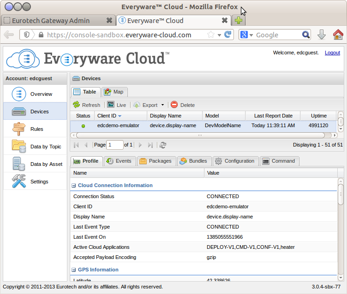The width and height of the screenshot is (347, 294).
Task: Click the browser reload icon
Action: 228,35
